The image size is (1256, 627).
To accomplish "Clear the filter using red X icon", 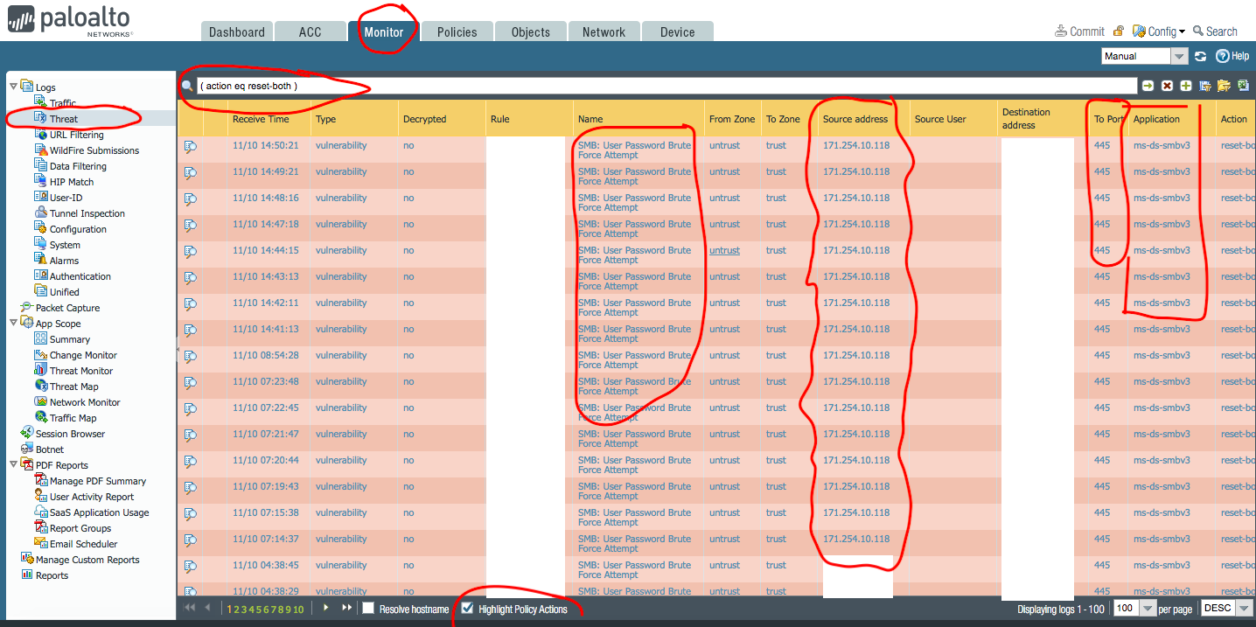I will click(1167, 86).
